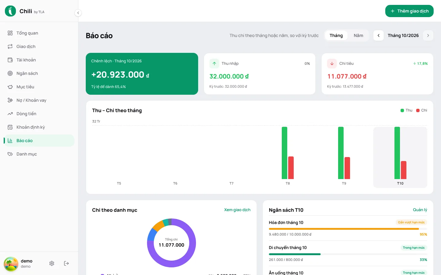Open Tài khoản wallet icon
This screenshot has width=441, height=275.
click(10, 60)
